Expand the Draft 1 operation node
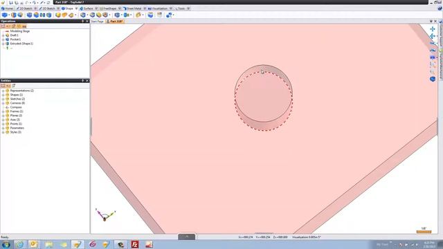Image resolution: width=443 pixels, height=249 pixels. (x=3, y=35)
